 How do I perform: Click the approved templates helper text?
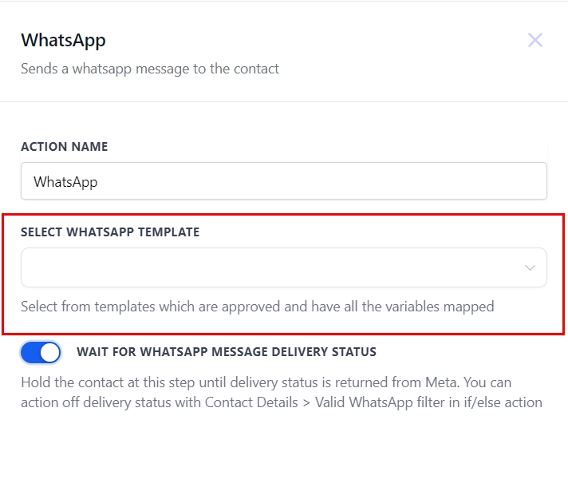[x=257, y=306]
